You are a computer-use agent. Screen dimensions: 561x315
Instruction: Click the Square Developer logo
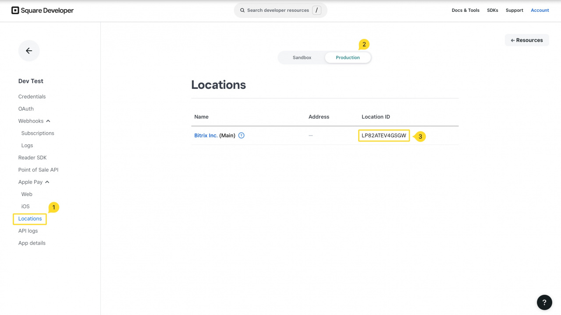click(42, 10)
